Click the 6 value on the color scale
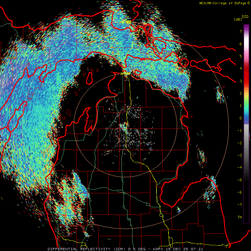 point(241,44)
